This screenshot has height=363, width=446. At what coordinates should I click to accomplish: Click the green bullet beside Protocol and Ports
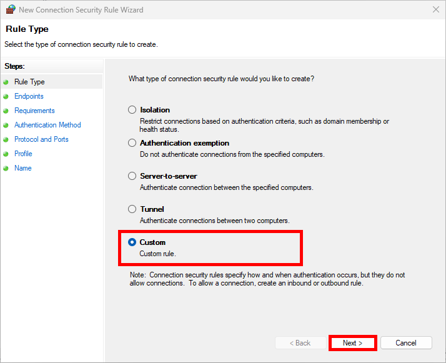click(x=6, y=140)
